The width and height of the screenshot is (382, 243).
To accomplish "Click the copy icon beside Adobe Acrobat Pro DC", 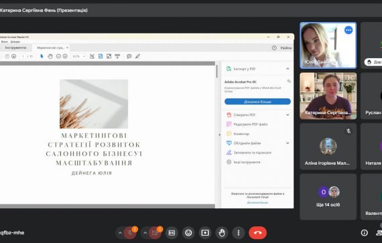I will click(289, 81).
